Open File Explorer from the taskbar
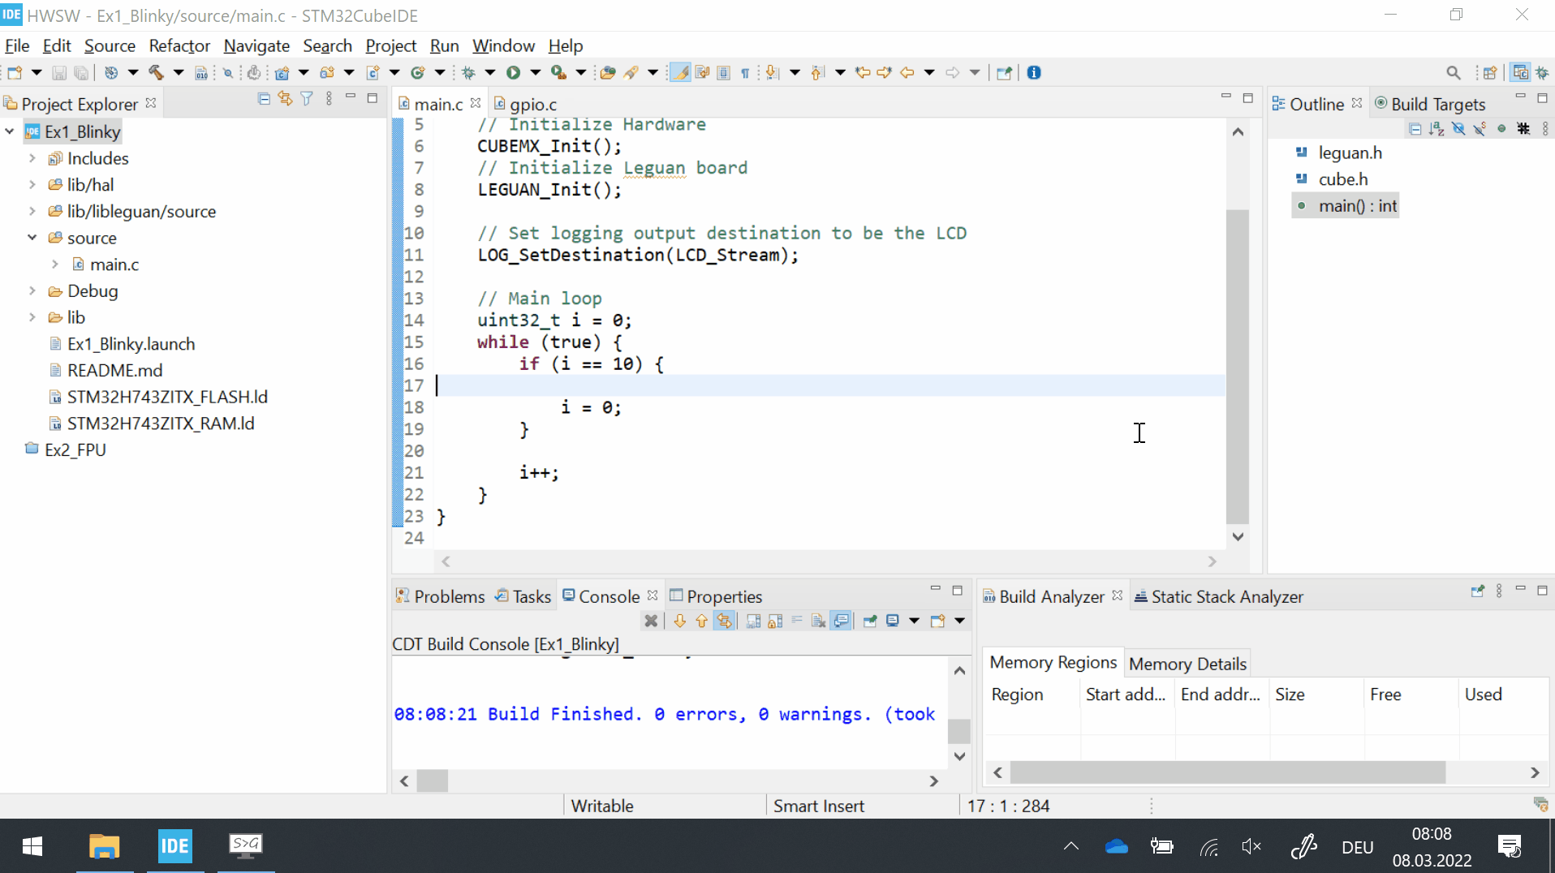 coord(103,846)
